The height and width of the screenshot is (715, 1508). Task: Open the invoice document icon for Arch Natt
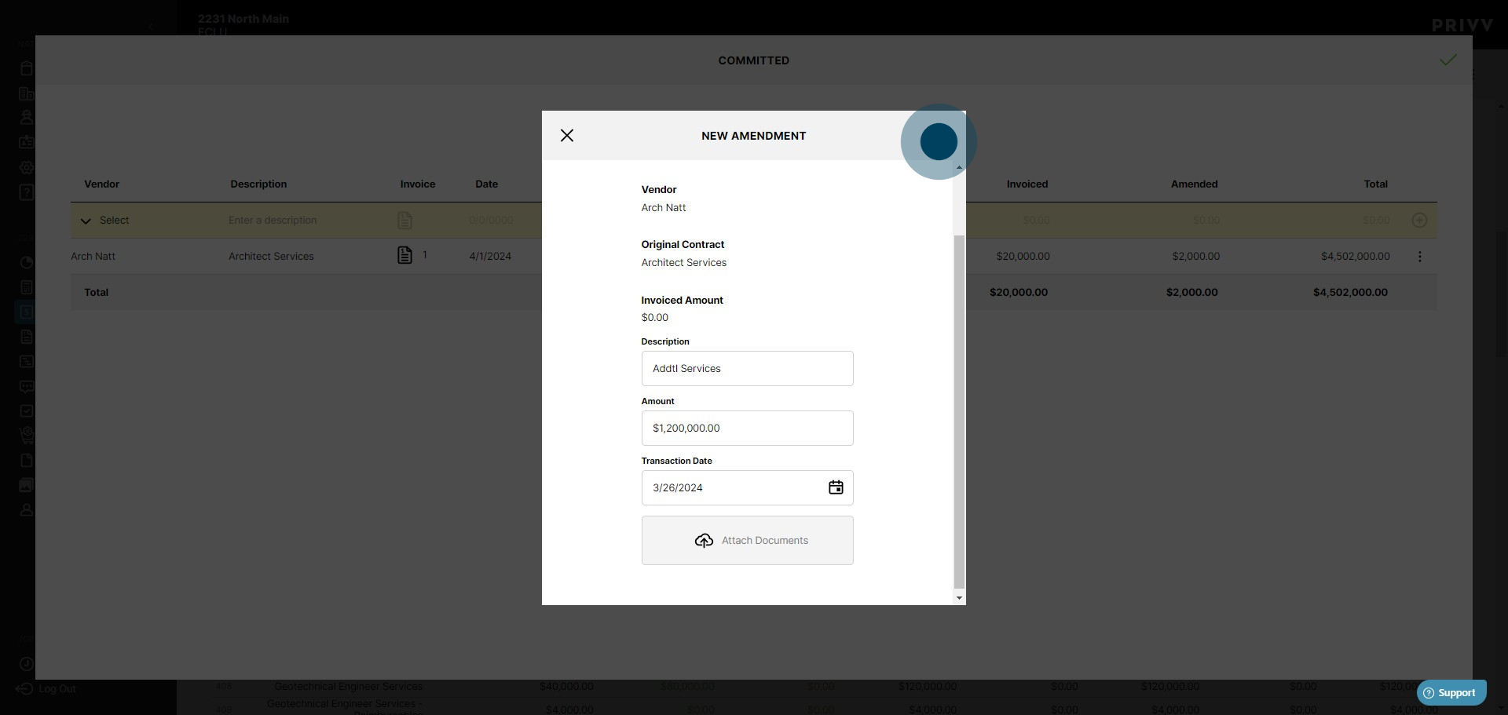click(x=404, y=255)
